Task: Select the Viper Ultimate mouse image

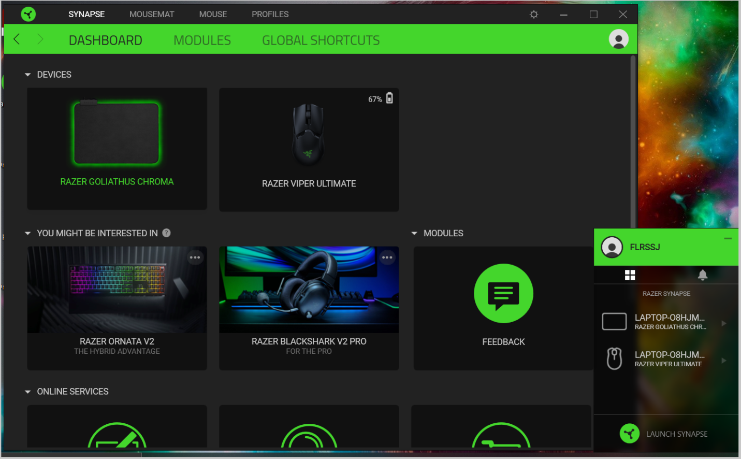Action: pos(309,135)
